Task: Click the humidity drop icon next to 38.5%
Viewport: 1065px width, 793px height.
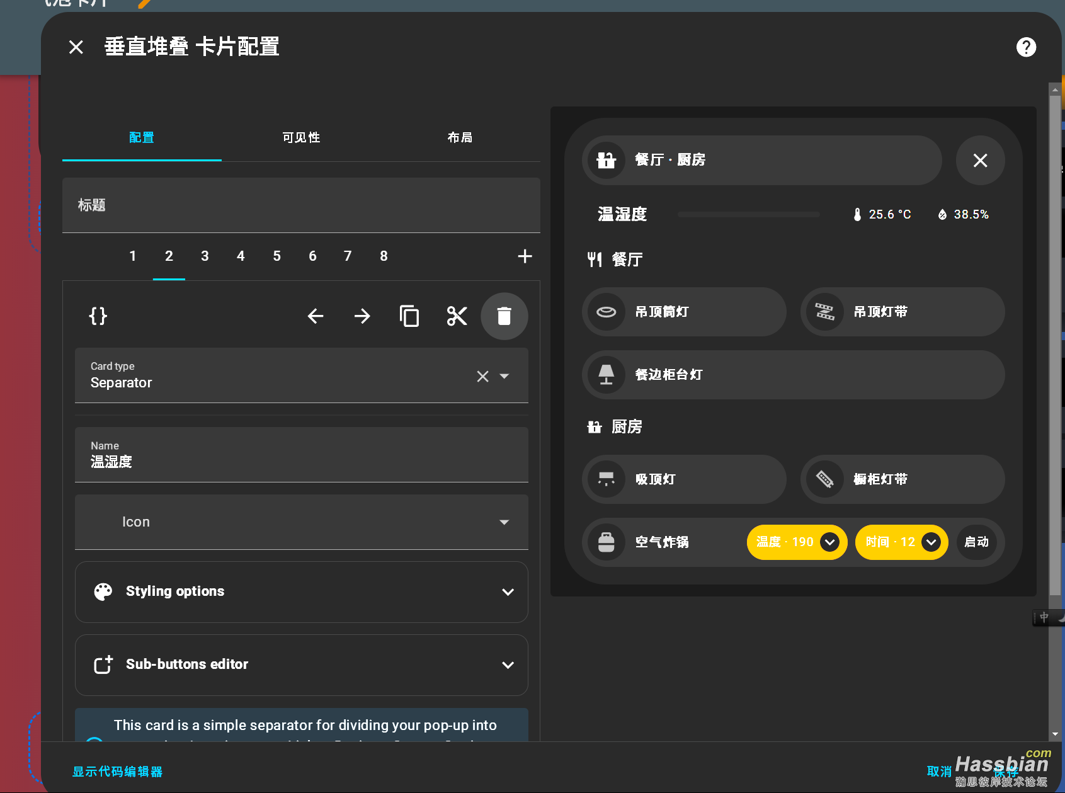Action: tap(942, 215)
